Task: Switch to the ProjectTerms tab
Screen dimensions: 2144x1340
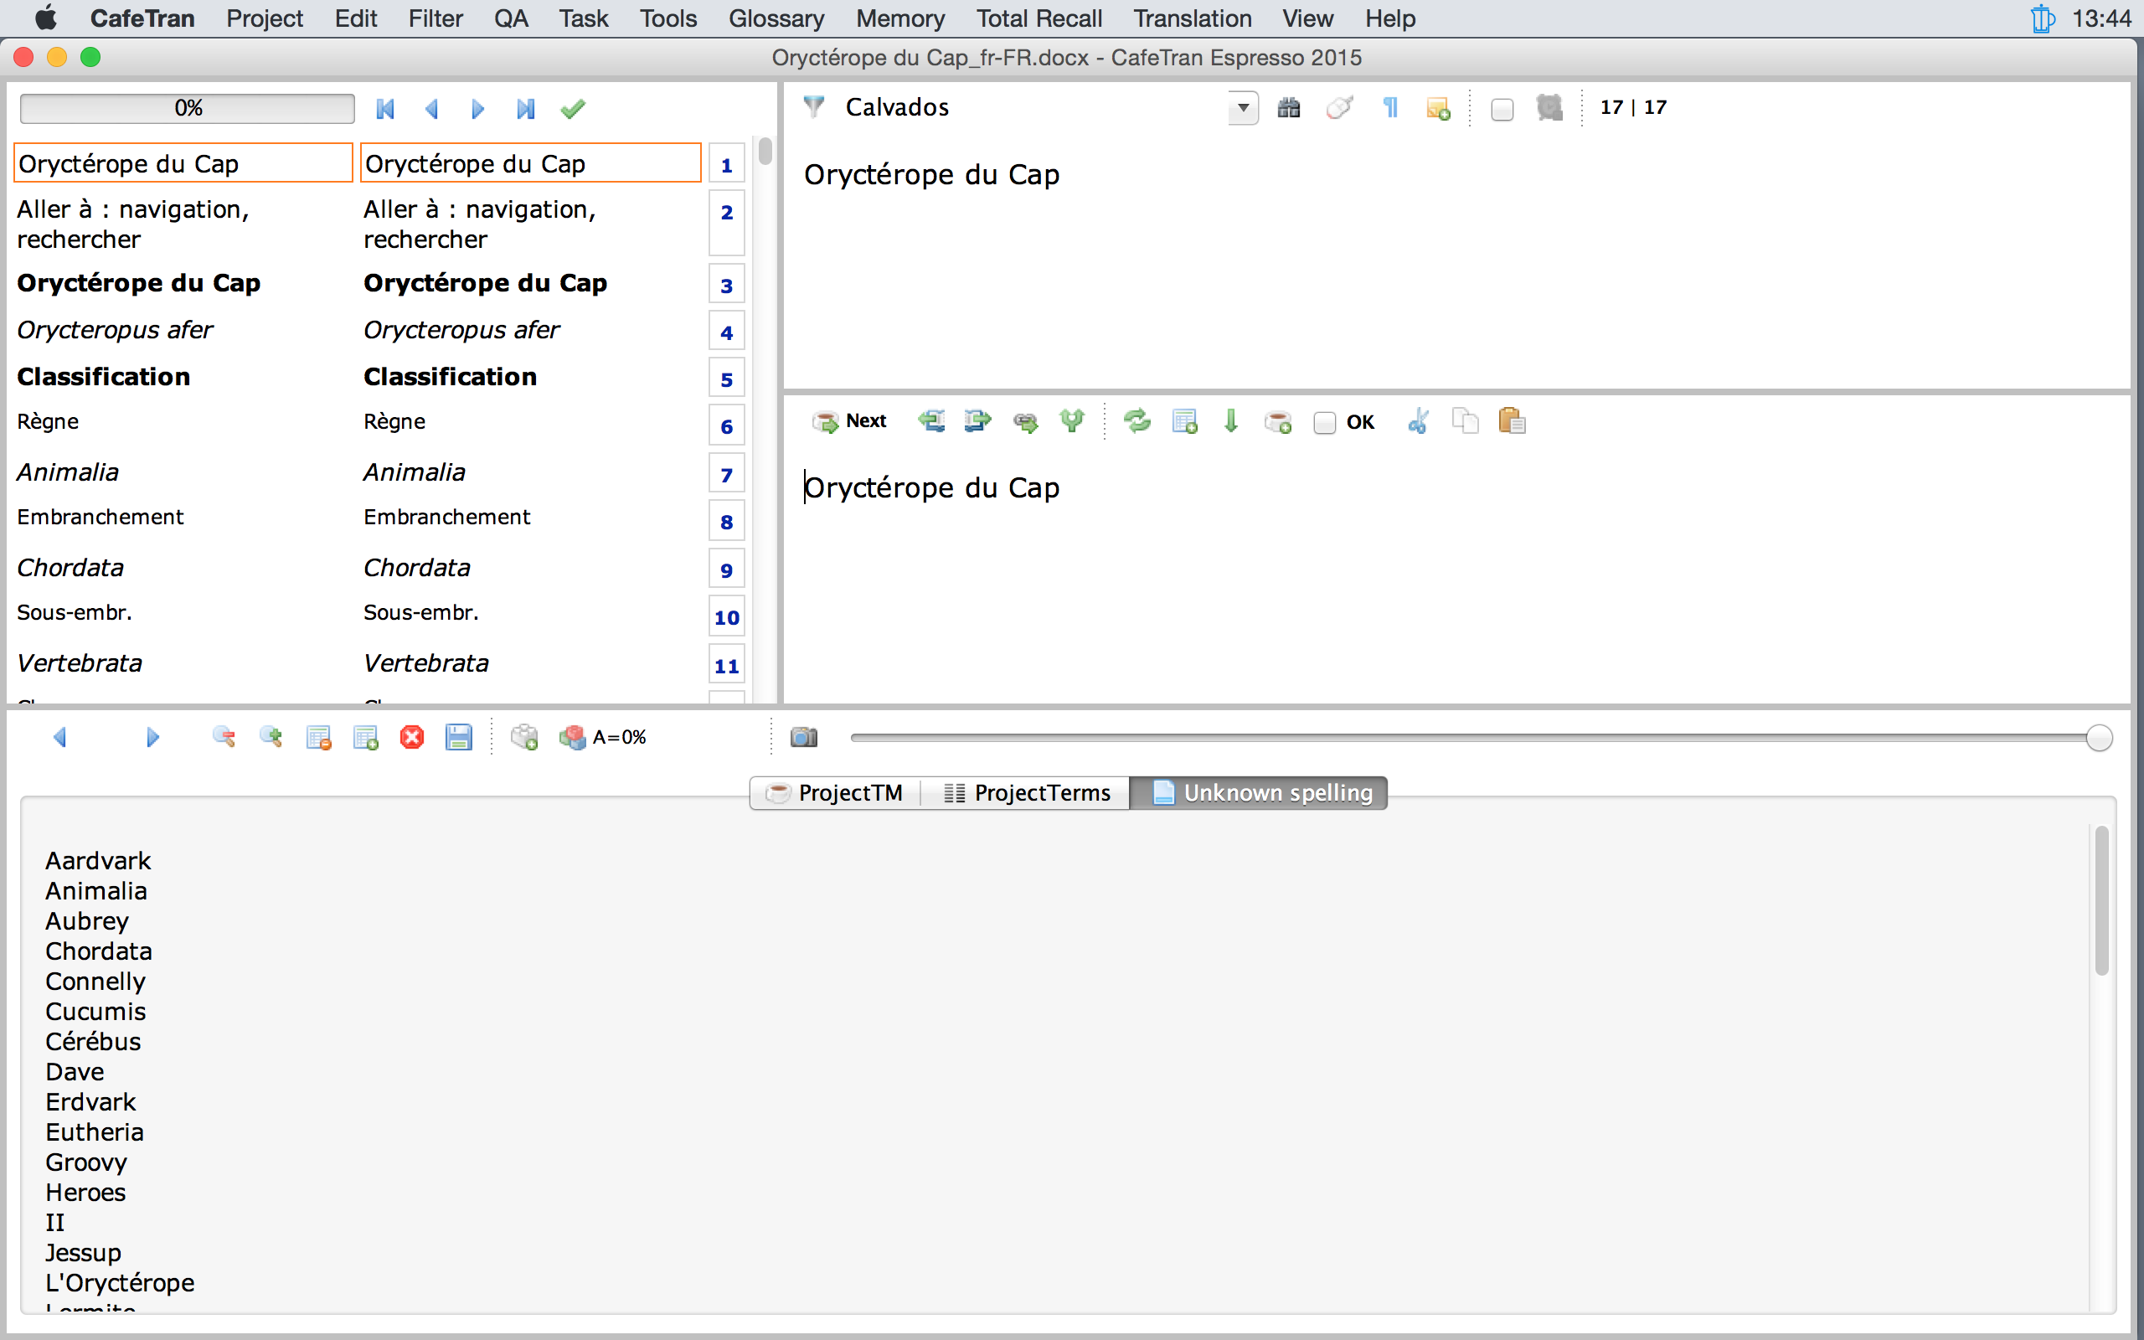Action: click(x=1027, y=792)
